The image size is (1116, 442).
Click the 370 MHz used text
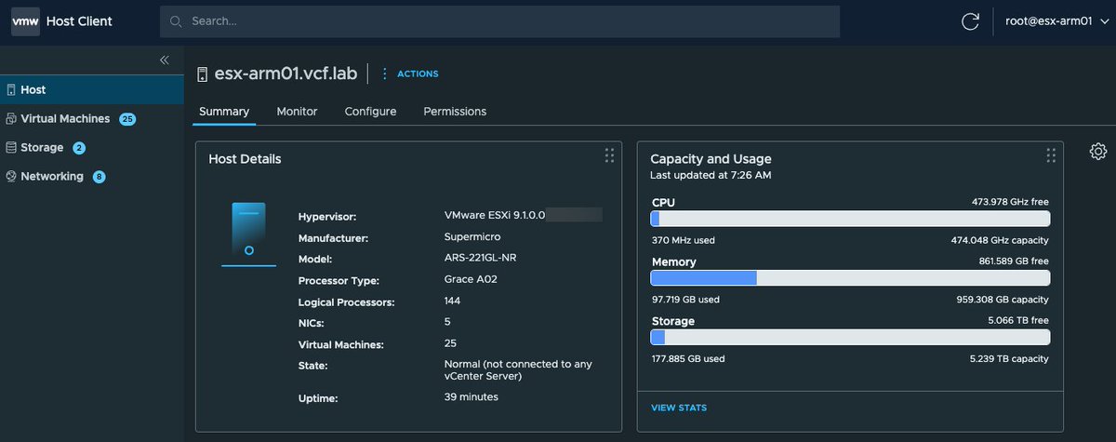point(683,240)
